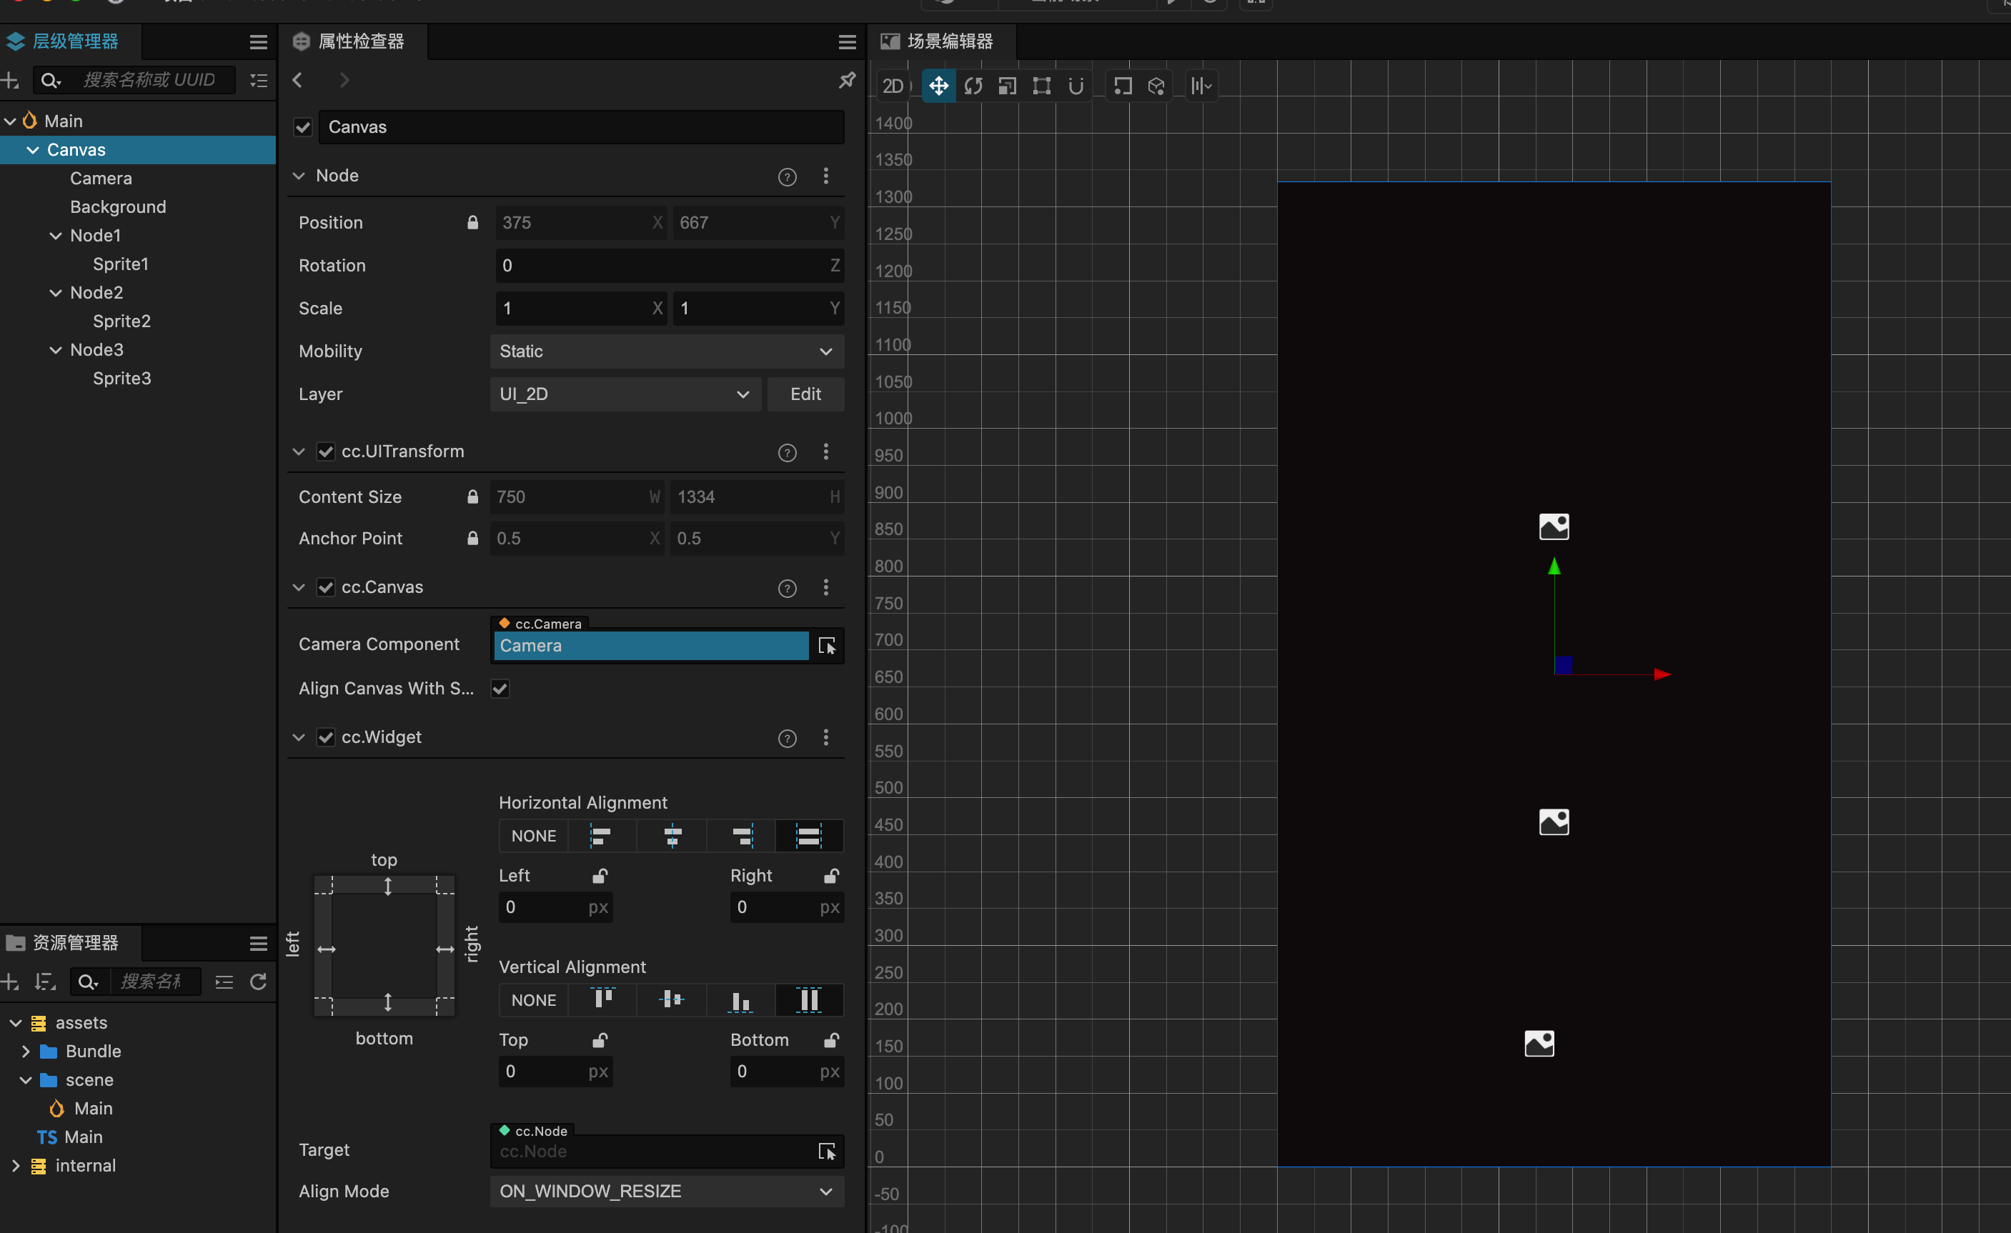2011x1233 pixels.
Task: Toggle the snap magnet tool
Action: 1076,86
